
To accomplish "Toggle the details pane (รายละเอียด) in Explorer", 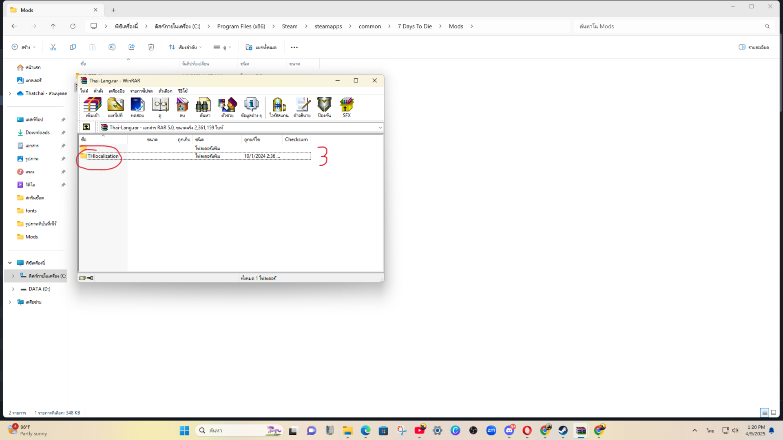I will click(x=754, y=47).
